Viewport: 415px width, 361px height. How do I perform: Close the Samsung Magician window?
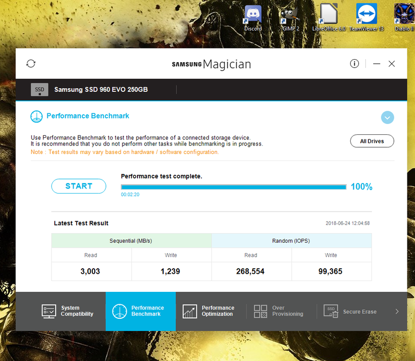pos(392,64)
